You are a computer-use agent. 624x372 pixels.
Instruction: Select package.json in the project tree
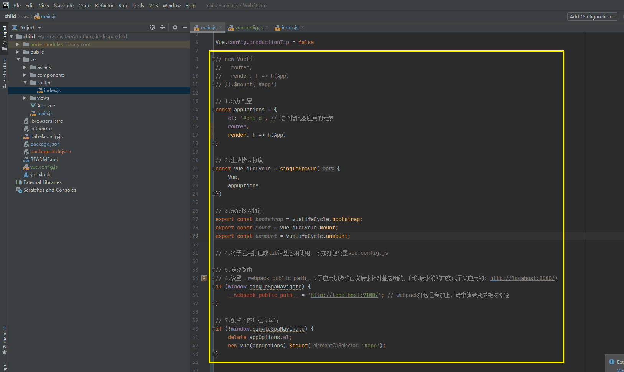[45, 144]
